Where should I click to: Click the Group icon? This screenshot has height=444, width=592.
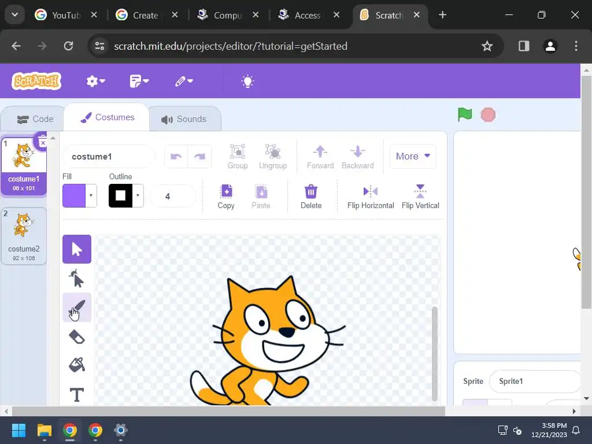click(x=238, y=157)
